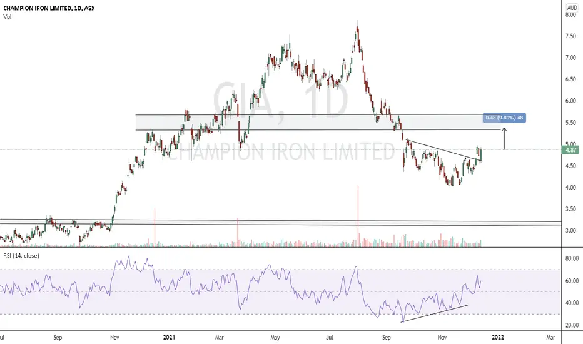Click the 7.50 price axis label
This screenshot has height=344, width=583.
tap(570, 36)
